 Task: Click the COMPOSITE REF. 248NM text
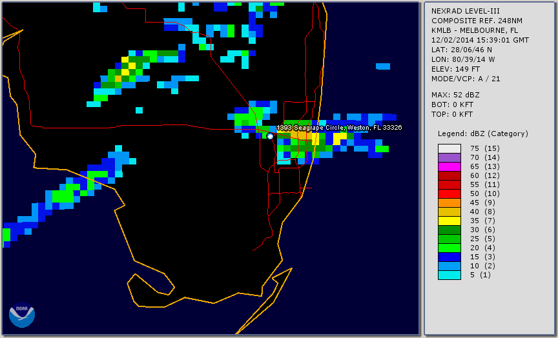pyautogui.click(x=477, y=21)
